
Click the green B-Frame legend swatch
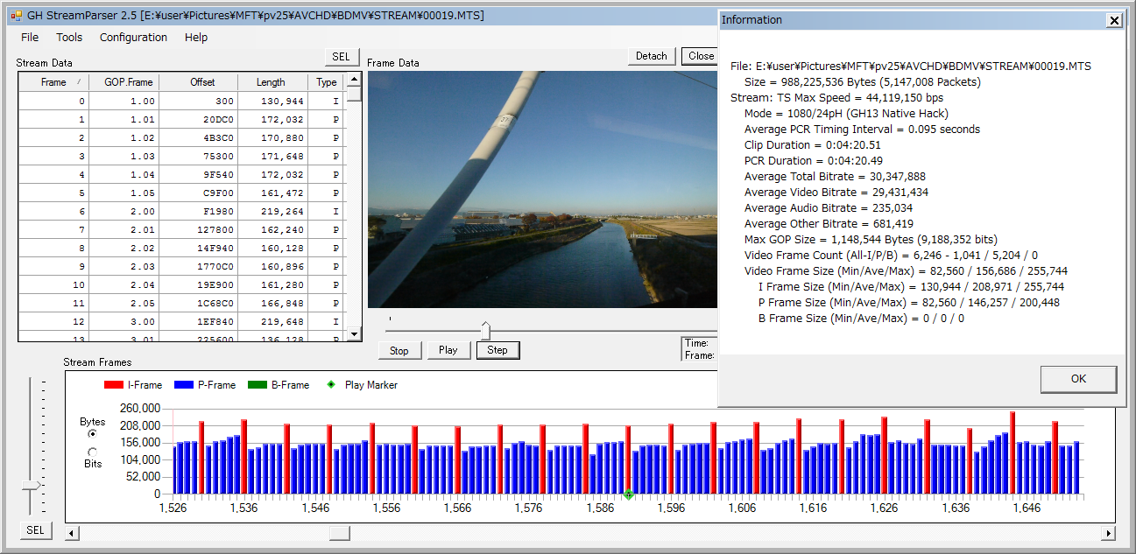click(255, 385)
